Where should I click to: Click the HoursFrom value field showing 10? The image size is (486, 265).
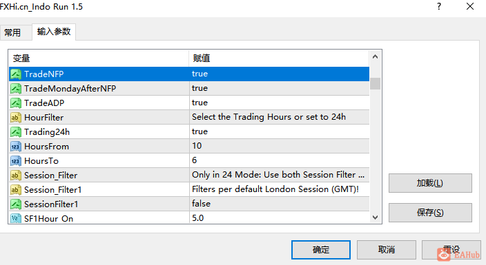280,146
